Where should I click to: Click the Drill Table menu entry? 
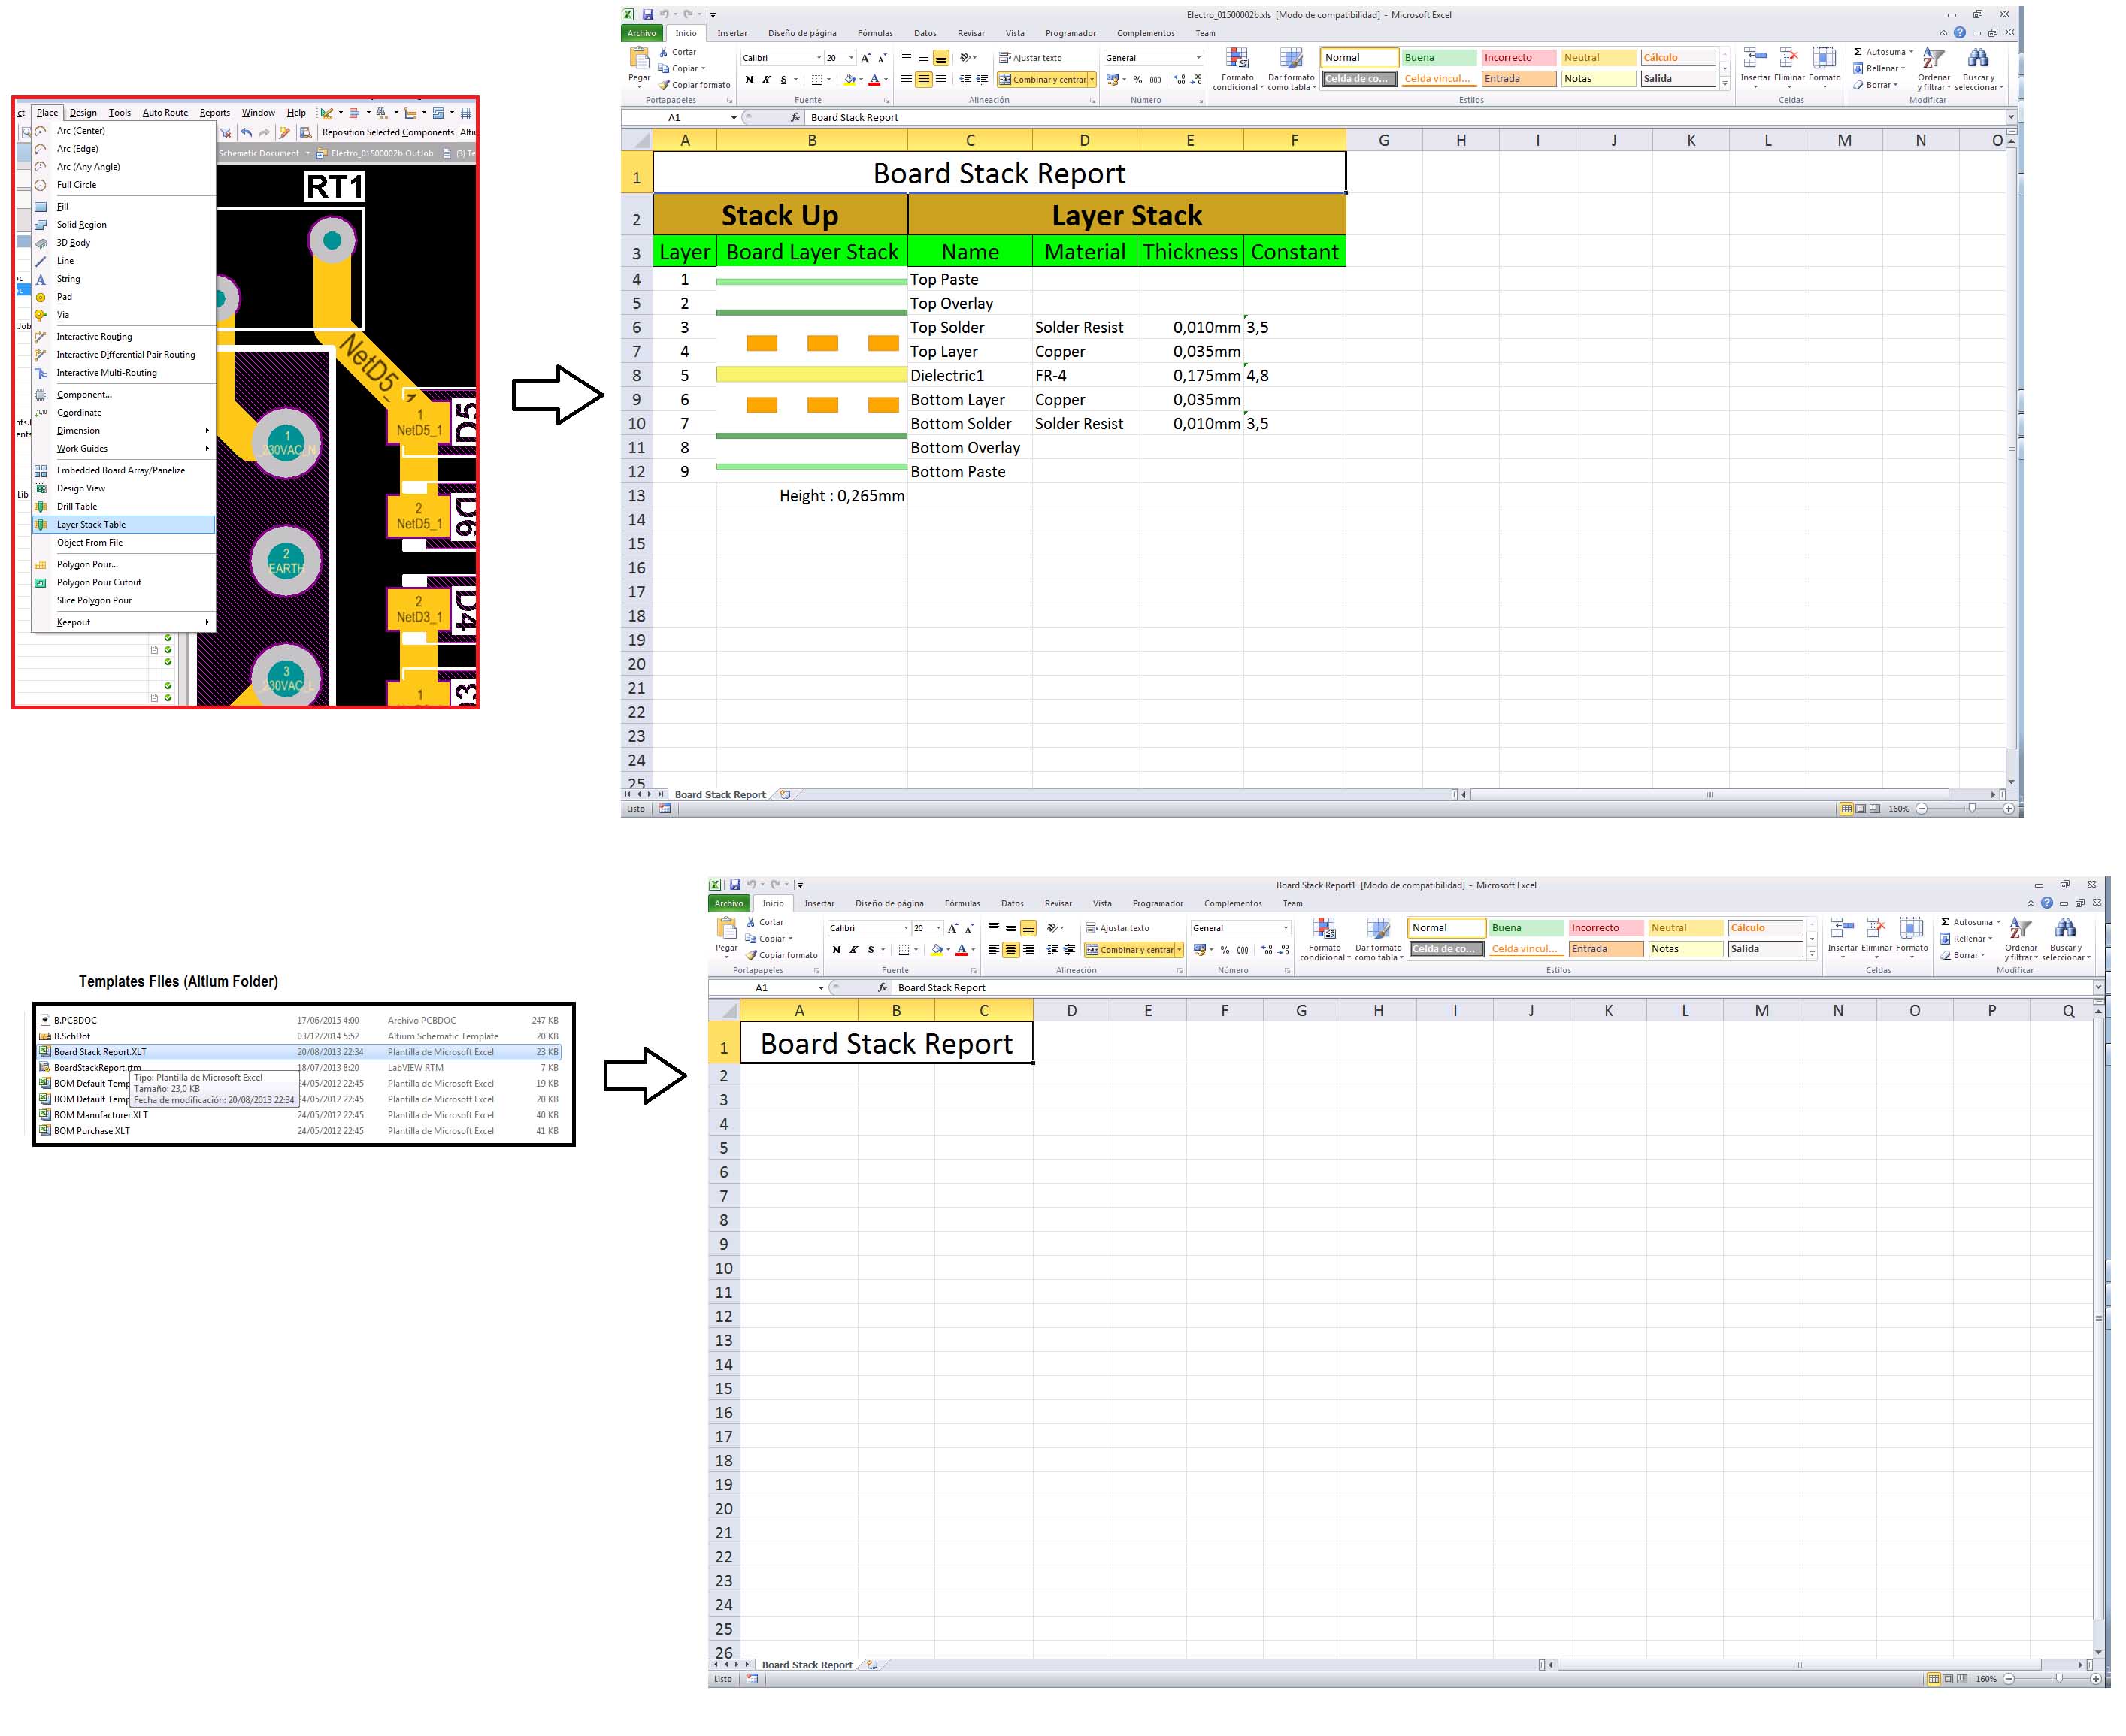click(x=77, y=506)
